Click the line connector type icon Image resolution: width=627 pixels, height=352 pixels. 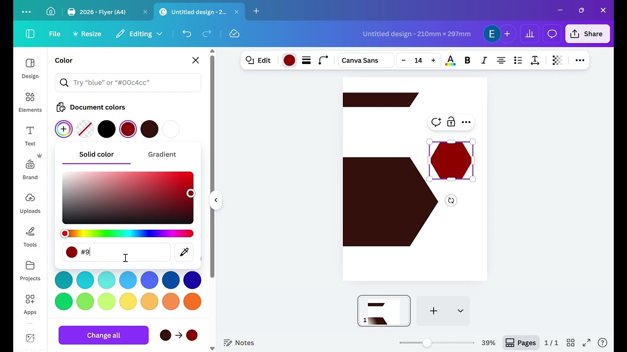tap(323, 61)
